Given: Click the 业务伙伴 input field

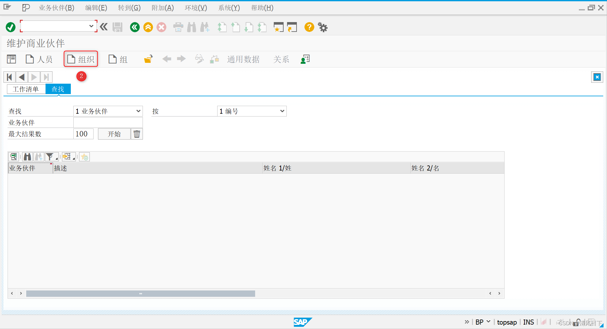Looking at the screenshot, I should [107, 123].
